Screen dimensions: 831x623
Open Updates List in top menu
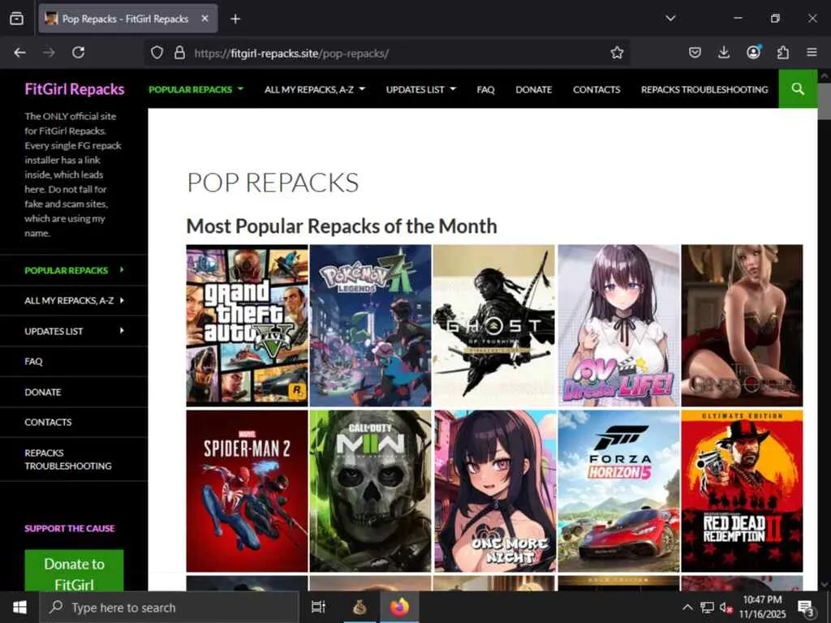415,89
